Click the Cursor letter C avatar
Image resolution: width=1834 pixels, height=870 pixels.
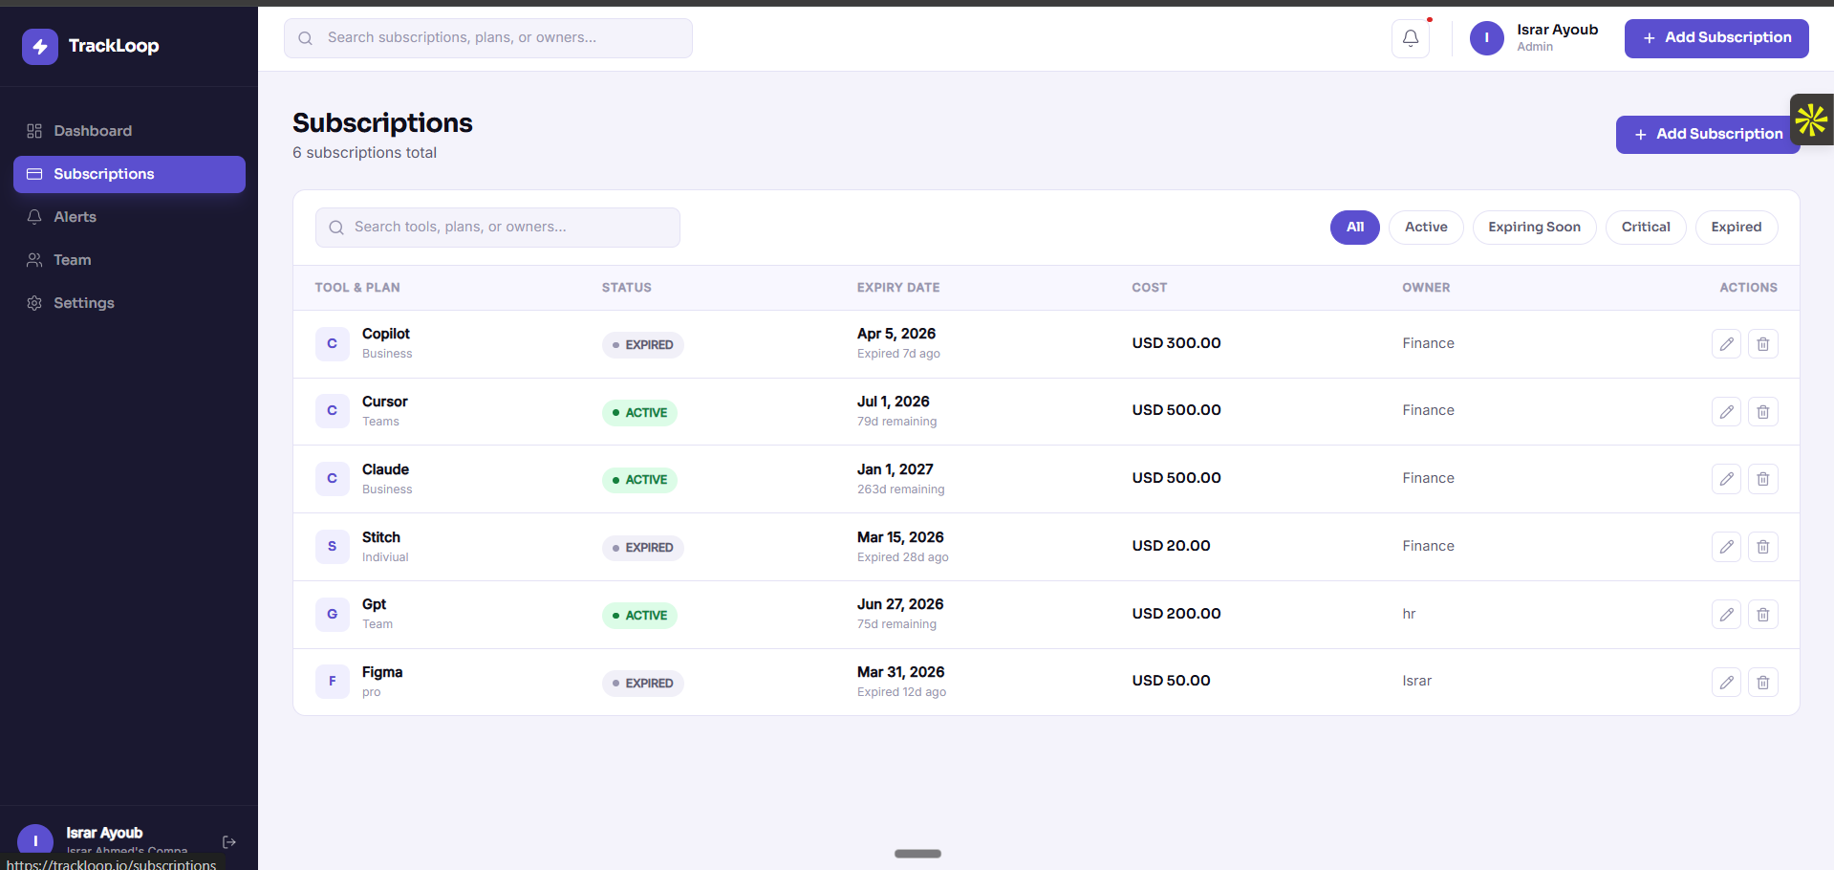pyautogui.click(x=333, y=410)
